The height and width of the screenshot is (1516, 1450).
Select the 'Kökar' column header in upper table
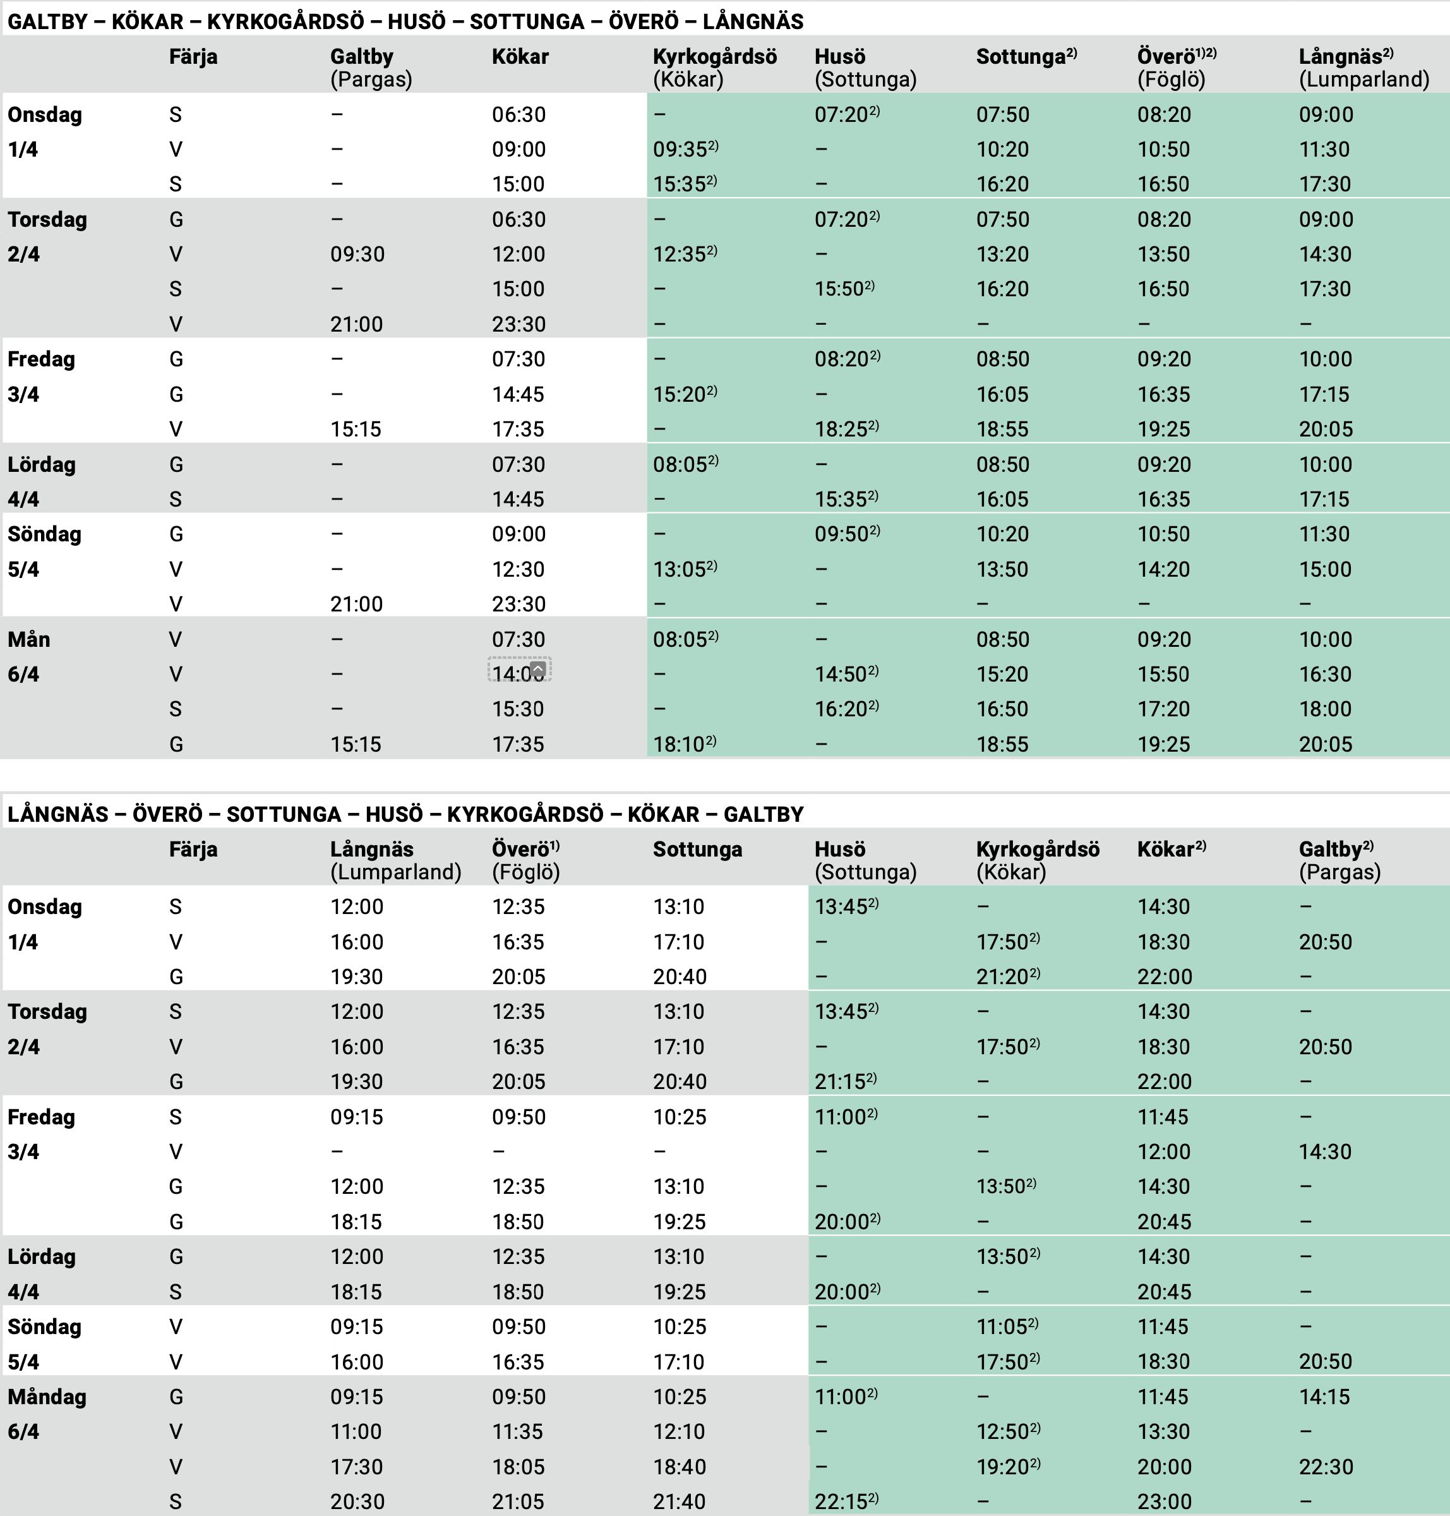pos(520,57)
